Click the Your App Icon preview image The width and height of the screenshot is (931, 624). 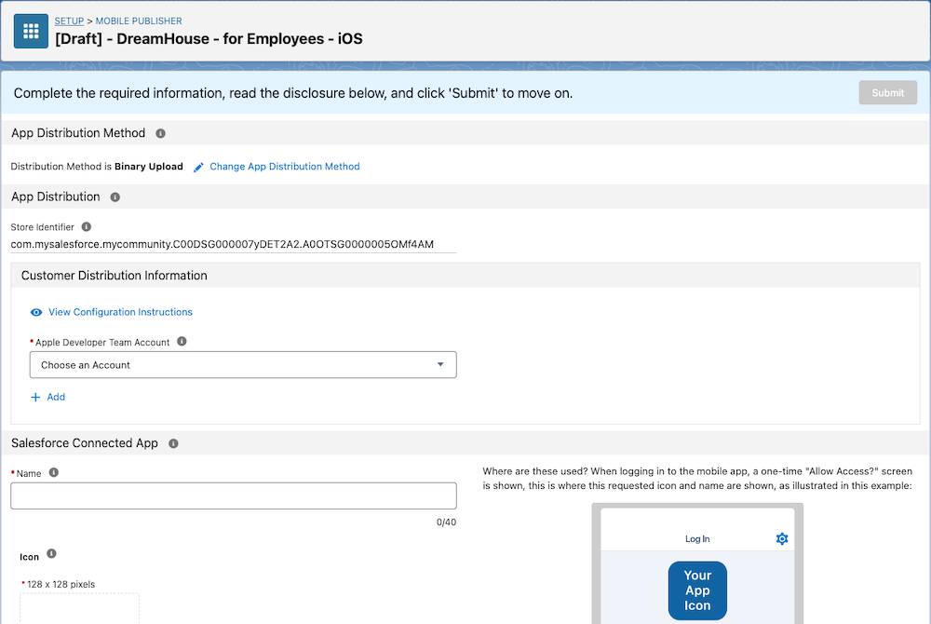click(697, 590)
